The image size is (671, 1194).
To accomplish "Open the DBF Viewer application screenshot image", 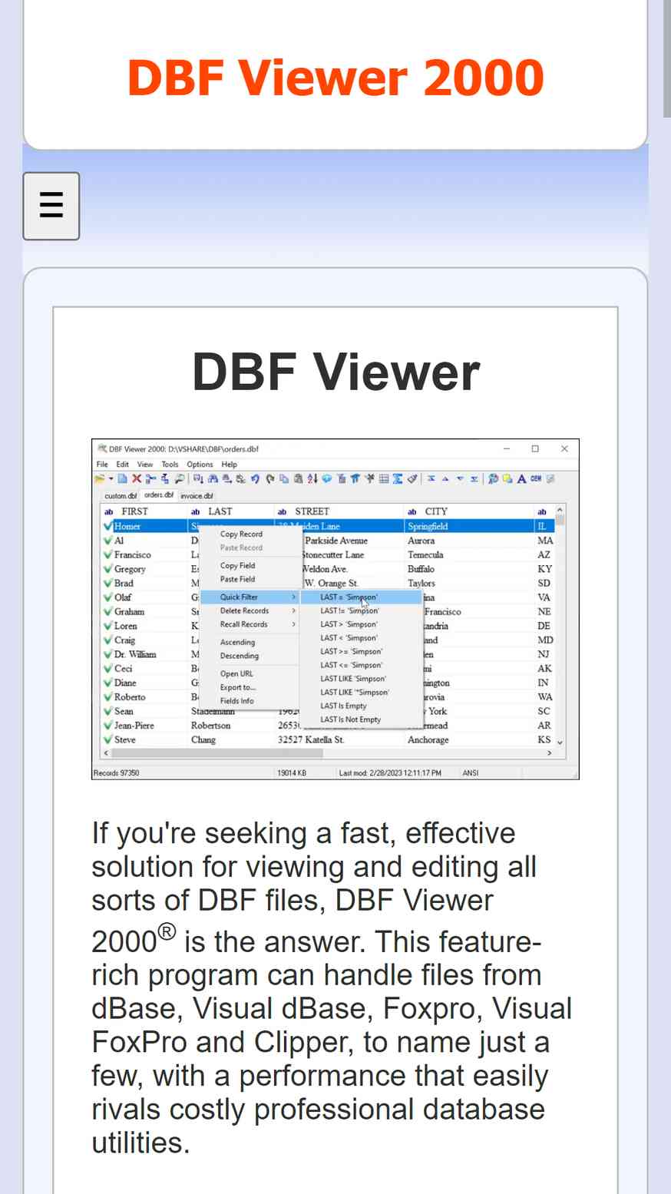I will pyautogui.click(x=335, y=610).
